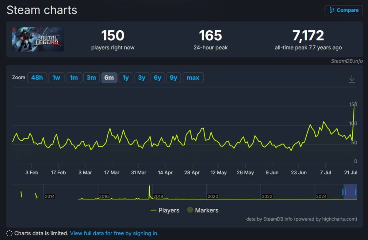The width and height of the screenshot is (368, 240).
Task: Click the 14 Apr axis label
Action: point(165,173)
